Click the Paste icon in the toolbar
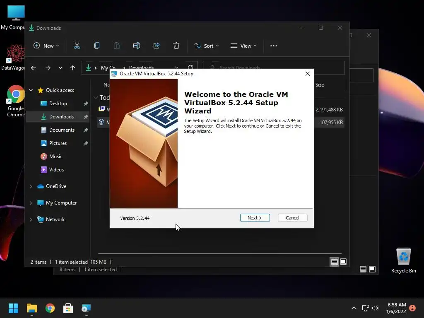 [116, 46]
